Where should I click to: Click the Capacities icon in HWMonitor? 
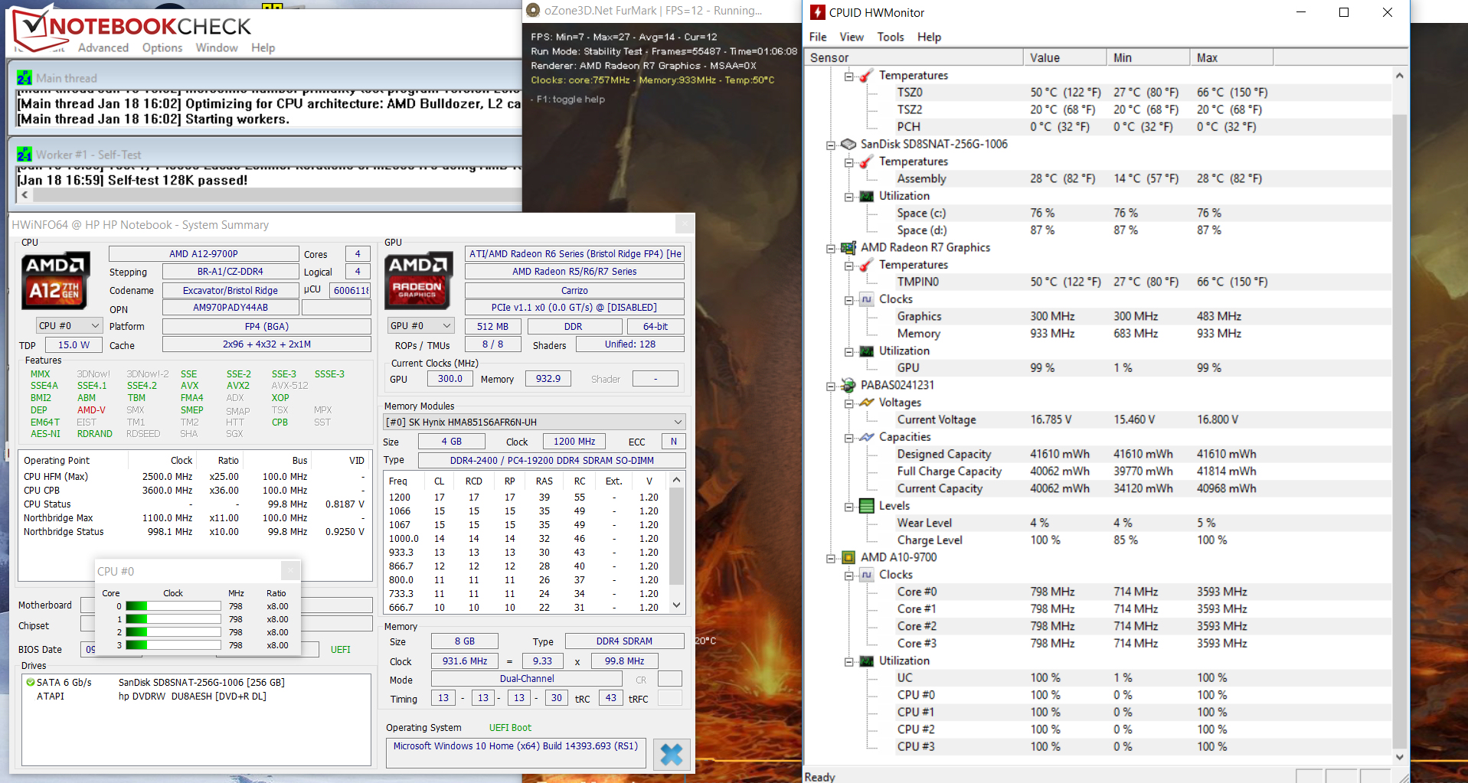point(867,437)
